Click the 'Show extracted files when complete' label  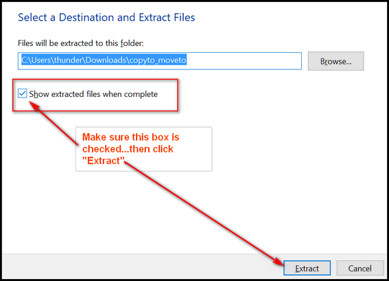tap(93, 94)
